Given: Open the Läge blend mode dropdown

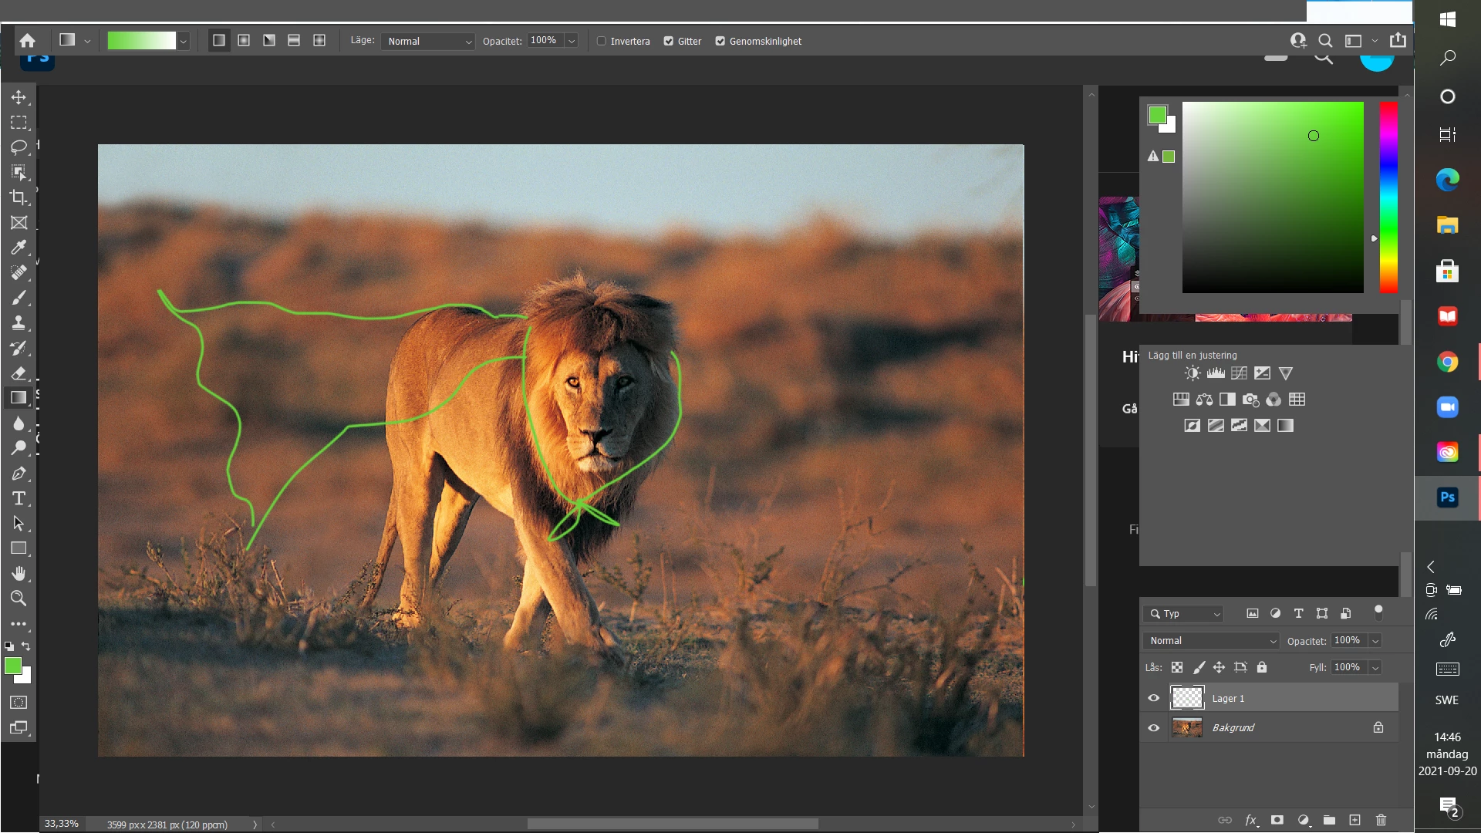Looking at the screenshot, I should [x=429, y=42].
